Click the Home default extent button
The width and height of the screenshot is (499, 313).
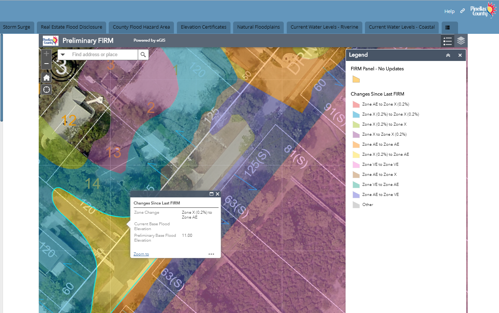point(46,78)
